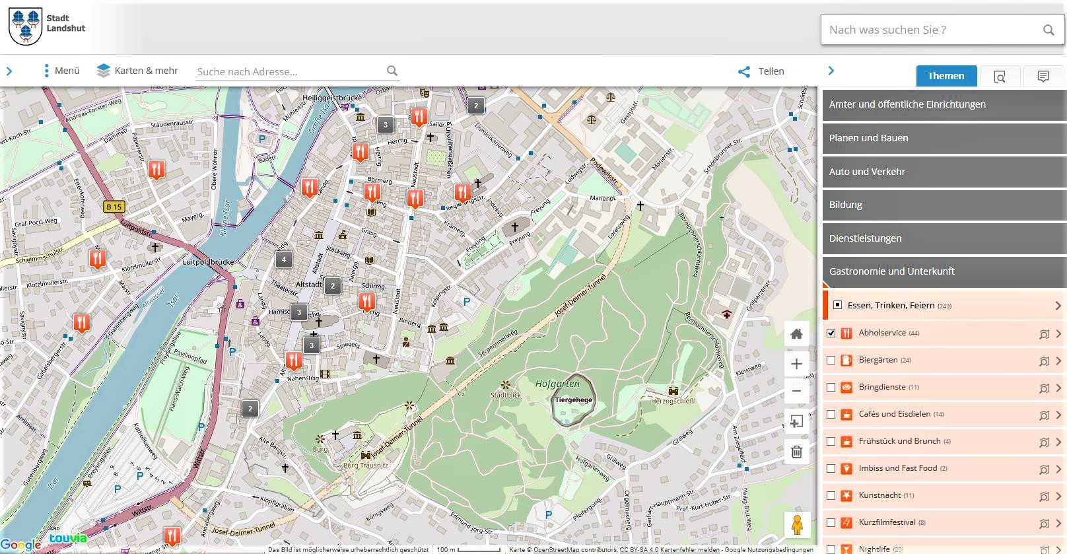The width and height of the screenshot is (1067, 554).
Task: Open the comment feedback tab icon
Action: [x=1043, y=77]
